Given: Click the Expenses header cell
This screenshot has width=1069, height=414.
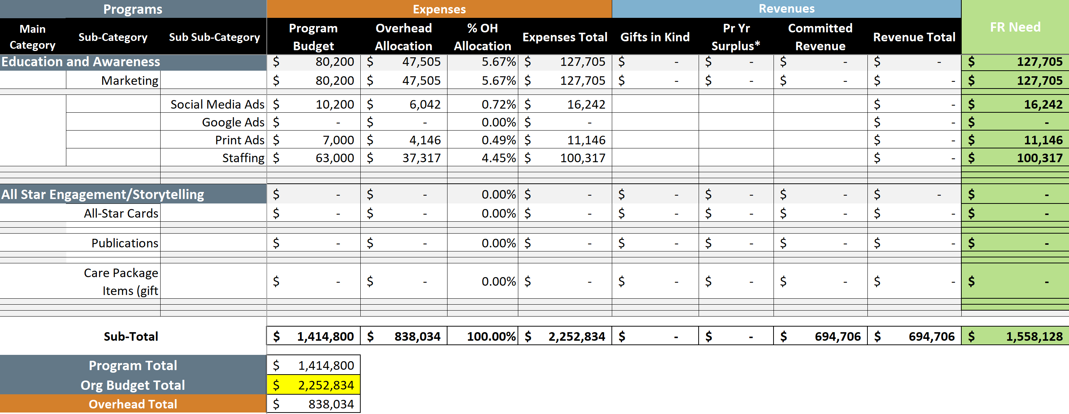Looking at the screenshot, I should [439, 9].
